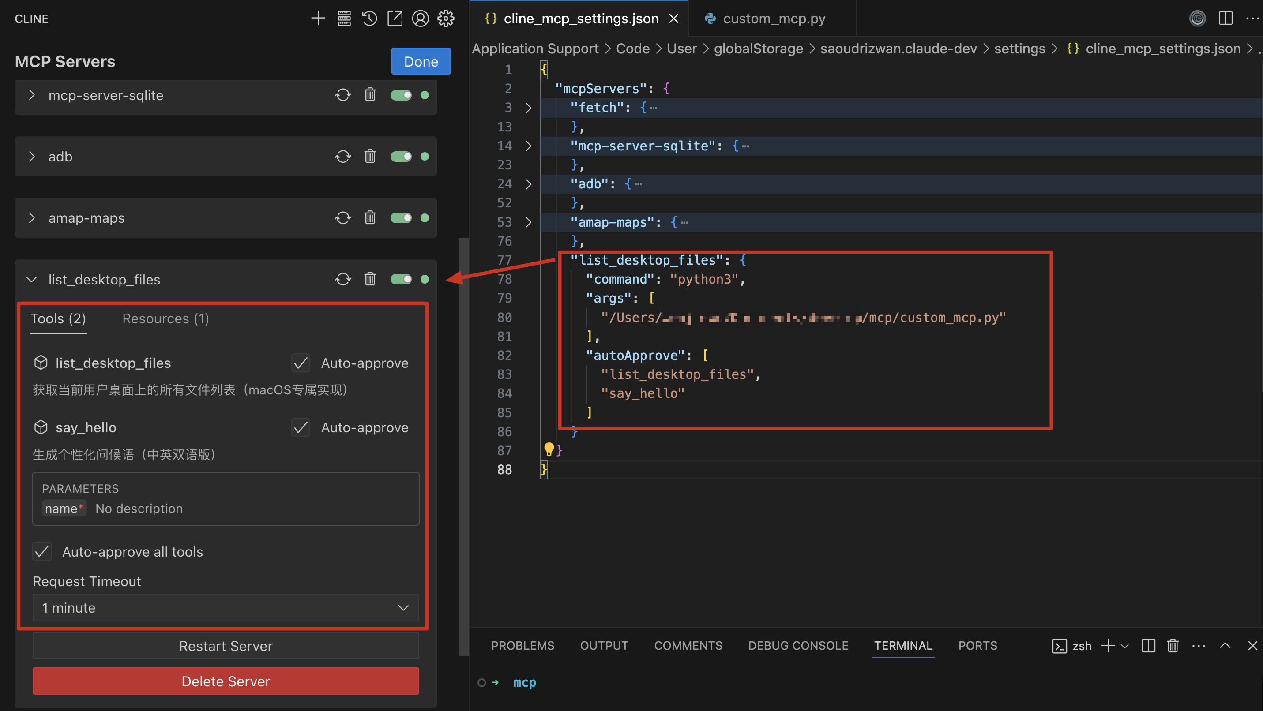Toggle off mcp-server-sqlite server switch
Image resolution: width=1263 pixels, height=711 pixels.
click(x=401, y=95)
